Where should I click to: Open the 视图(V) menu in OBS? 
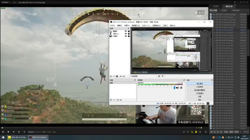point(127,26)
